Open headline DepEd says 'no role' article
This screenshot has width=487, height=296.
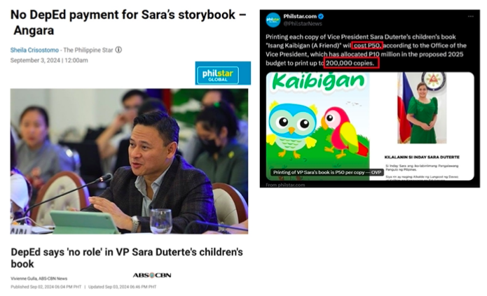[x=127, y=258]
